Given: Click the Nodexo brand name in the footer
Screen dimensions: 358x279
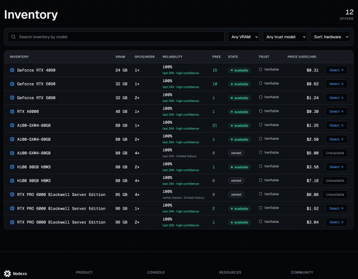Looking at the screenshot, I should (20, 274).
